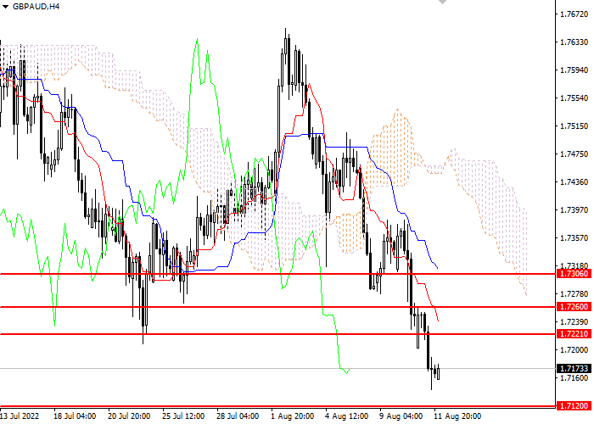Click the 28 Jul 04:00 time label

[238, 416]
